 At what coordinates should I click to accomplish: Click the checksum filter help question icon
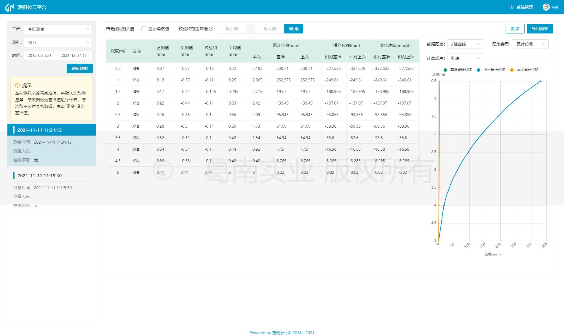coord(211,29)
